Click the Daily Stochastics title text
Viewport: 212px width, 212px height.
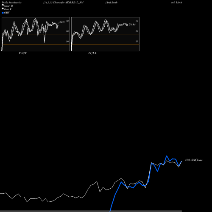[11, 3]
